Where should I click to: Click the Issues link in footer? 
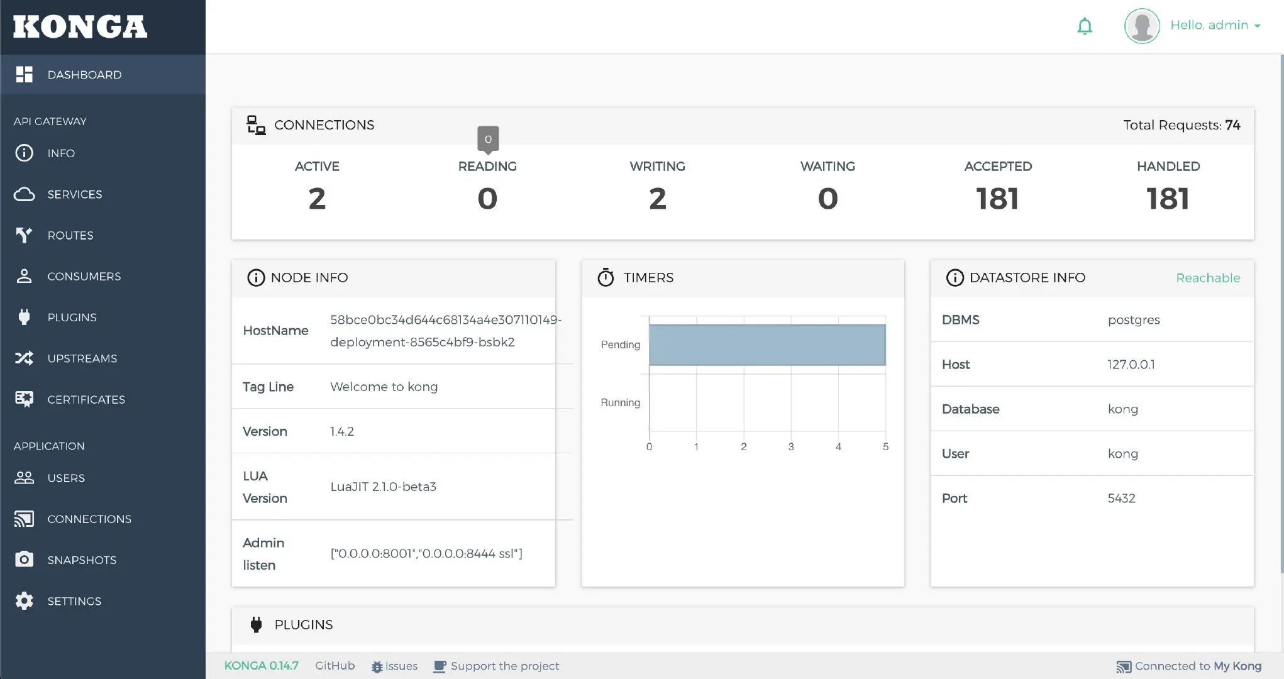401,666
